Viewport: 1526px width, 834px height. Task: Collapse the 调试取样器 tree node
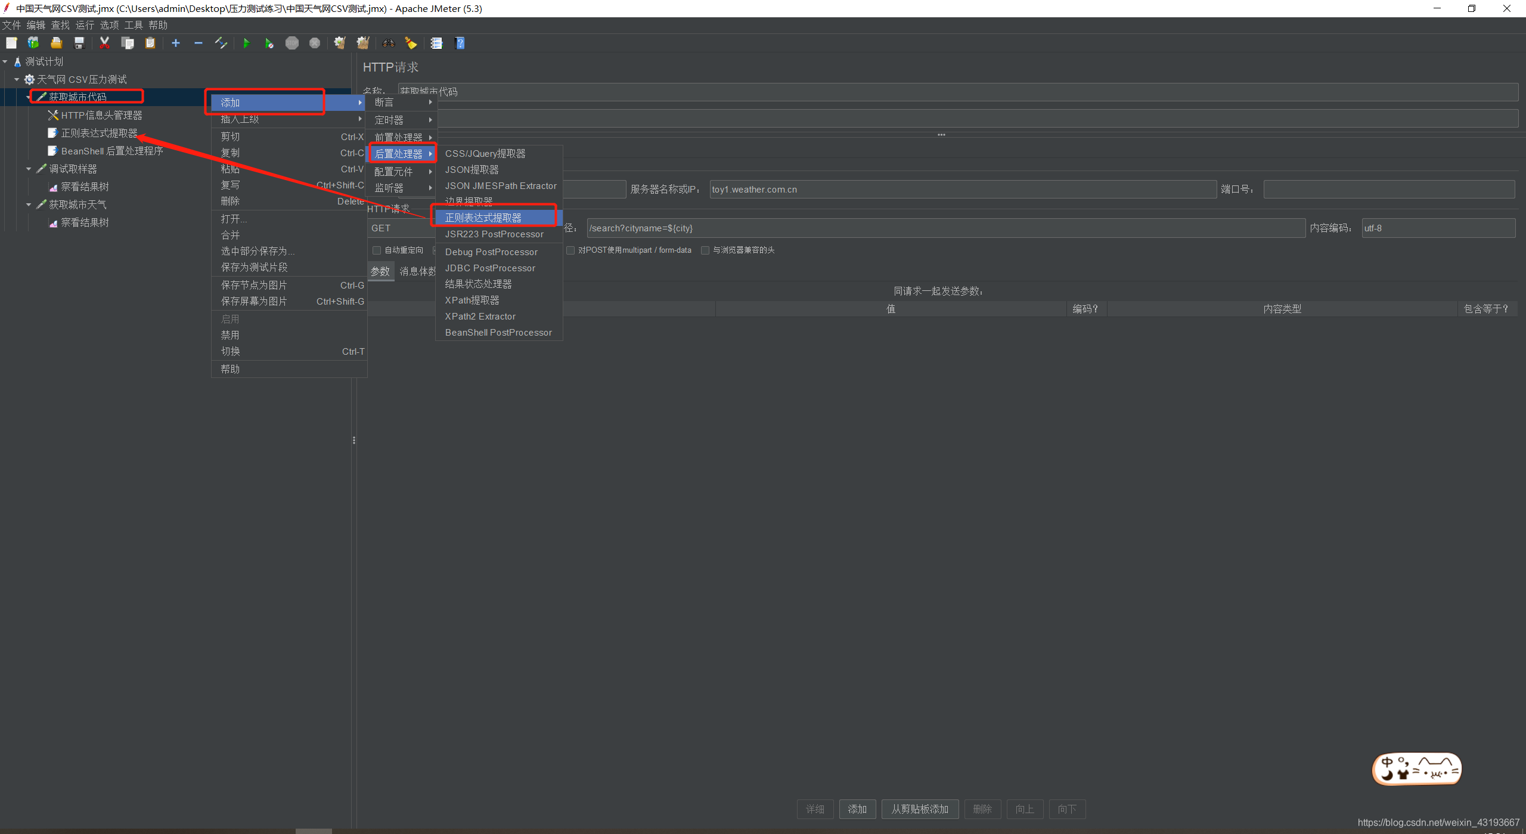tap(29, 169)
